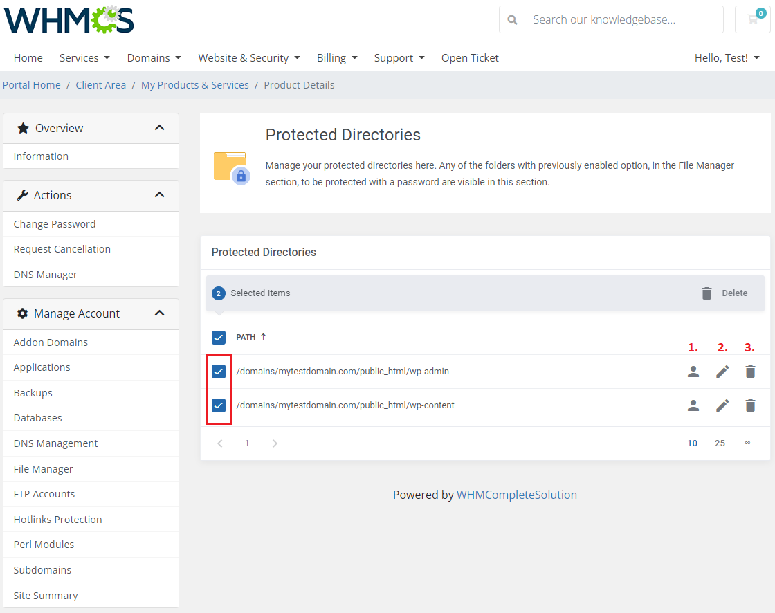
Task: Open Addon Domains in sidebar
Action: tap(91, 342)
